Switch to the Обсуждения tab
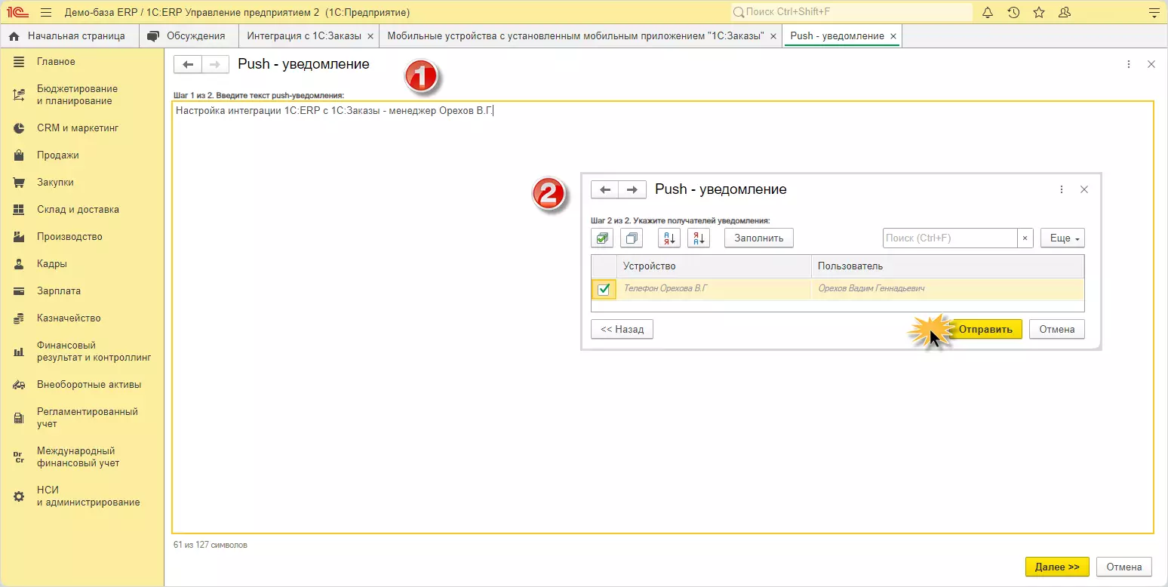1168x587 pixels. (x=189, y=36)
